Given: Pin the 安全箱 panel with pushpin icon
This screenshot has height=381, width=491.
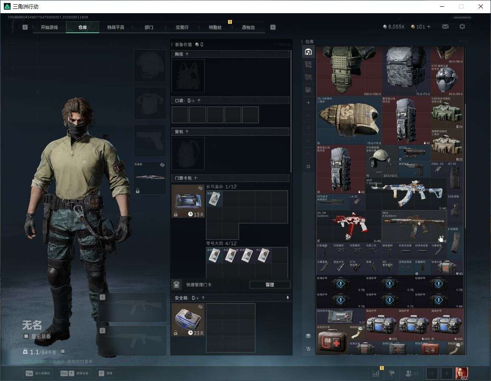Looking at the screenshot, I should (288, 298).
